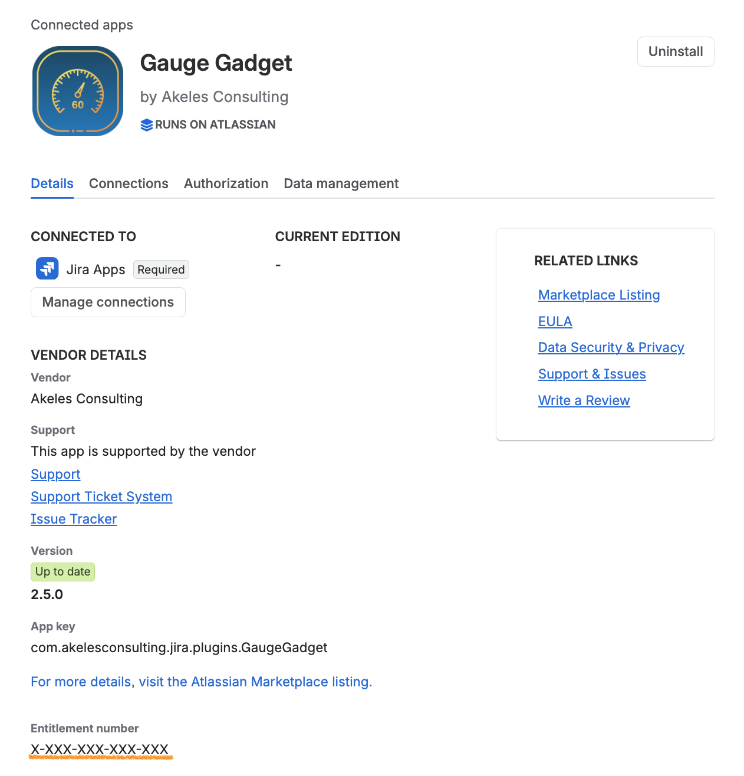Screen dimensions: 744x776
Task: Click the Entitlement number label
Action: [84, 728]
